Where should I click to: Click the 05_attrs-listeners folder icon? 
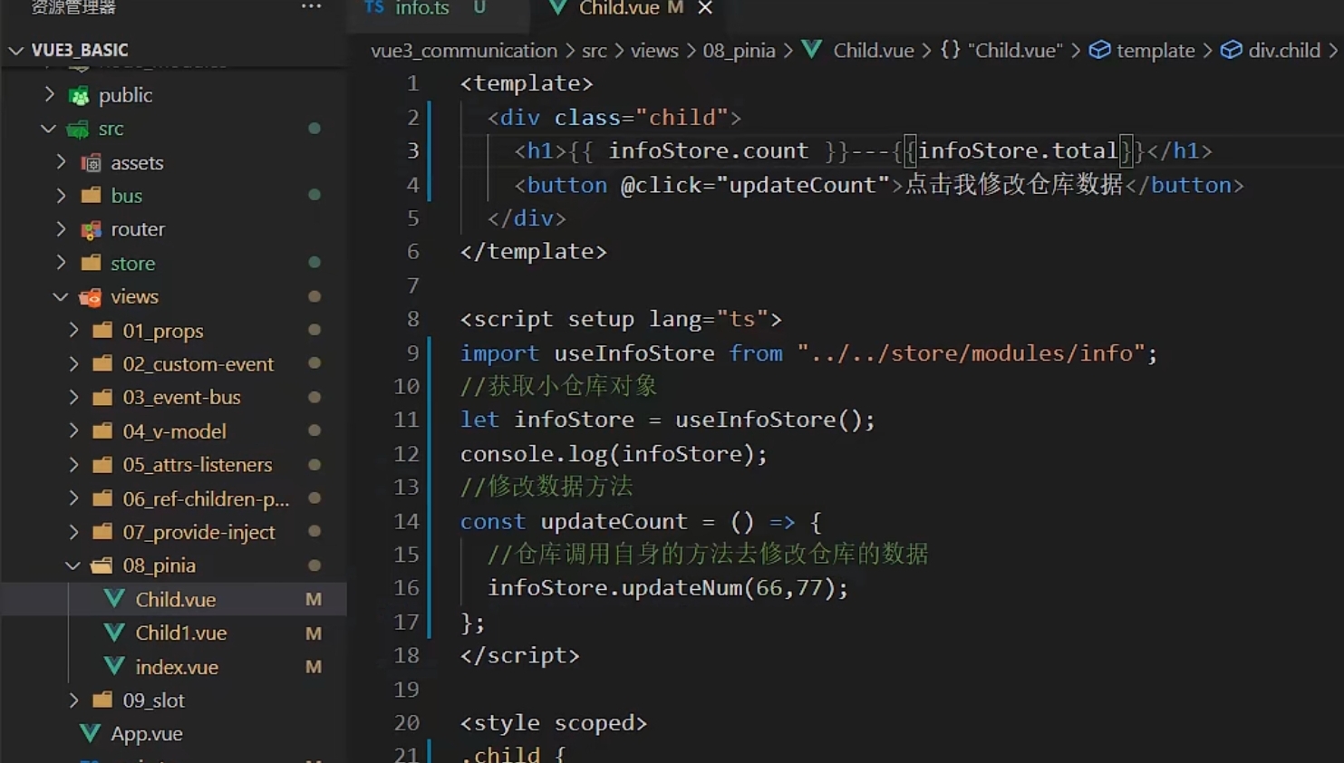point(103,464)
